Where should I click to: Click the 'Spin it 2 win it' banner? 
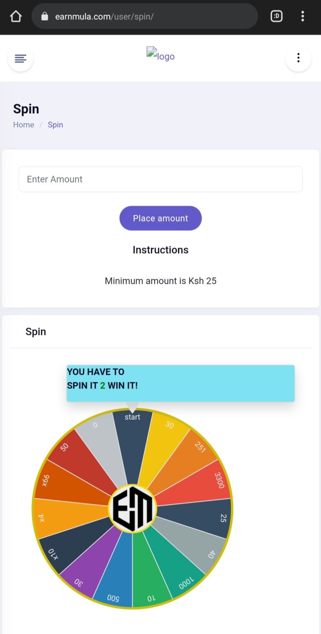pyautogui.click(x=181, y=383)
